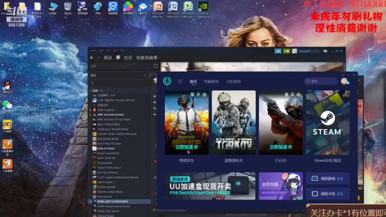Open the 会员充值 banner
386x217 pixels.
tap(281, 186)
